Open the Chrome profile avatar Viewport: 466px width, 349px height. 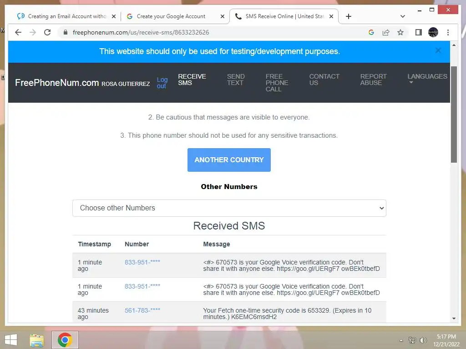pyautogui.click(x=433, y=32)
